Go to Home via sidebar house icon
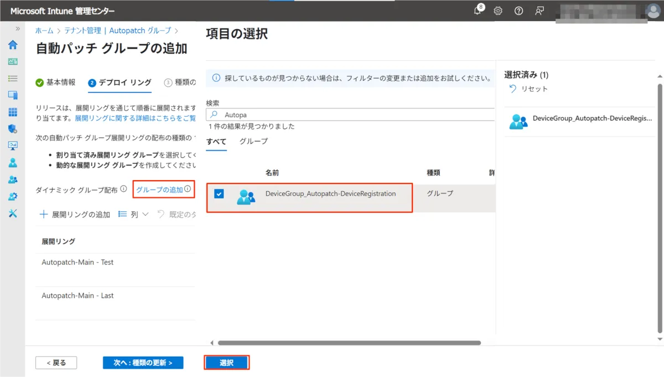 pos(13,45)
